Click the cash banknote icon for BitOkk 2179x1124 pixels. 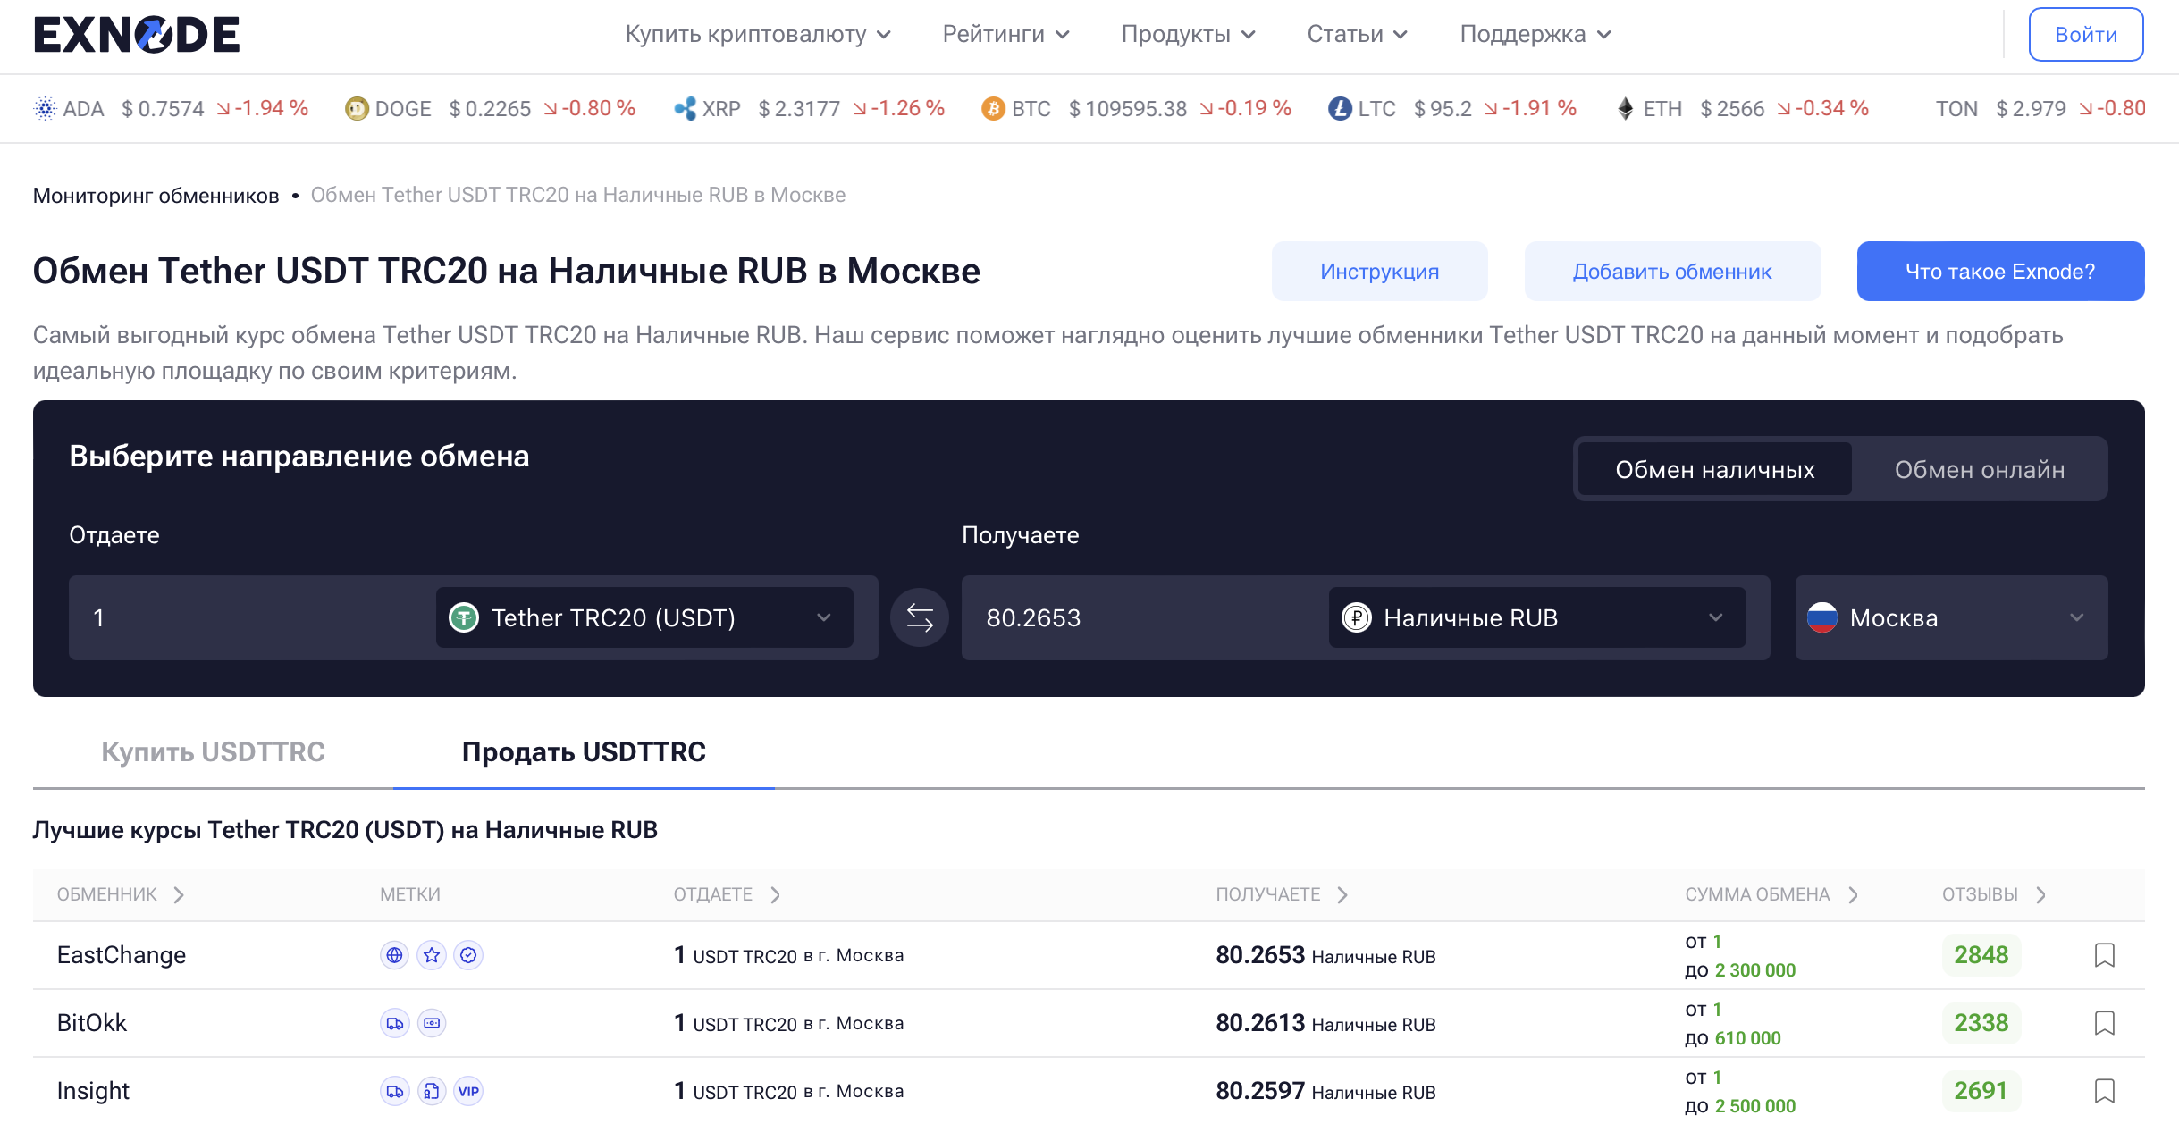[432, 1023]
